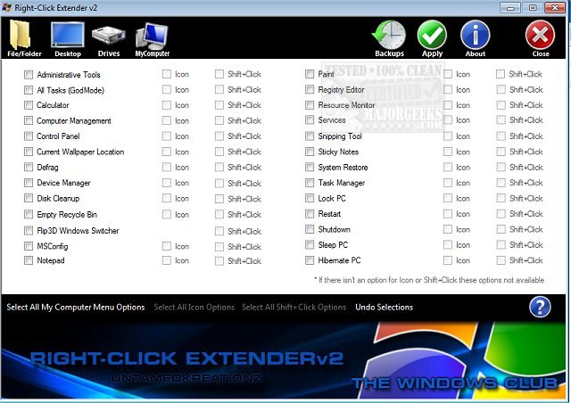Check the Disk Cleanup option
The width and height of the screenshot is (571, 403).
click(29, 198)
